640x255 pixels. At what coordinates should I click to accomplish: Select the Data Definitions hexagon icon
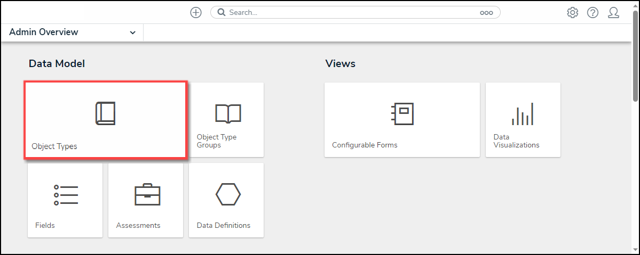[228, 194]
